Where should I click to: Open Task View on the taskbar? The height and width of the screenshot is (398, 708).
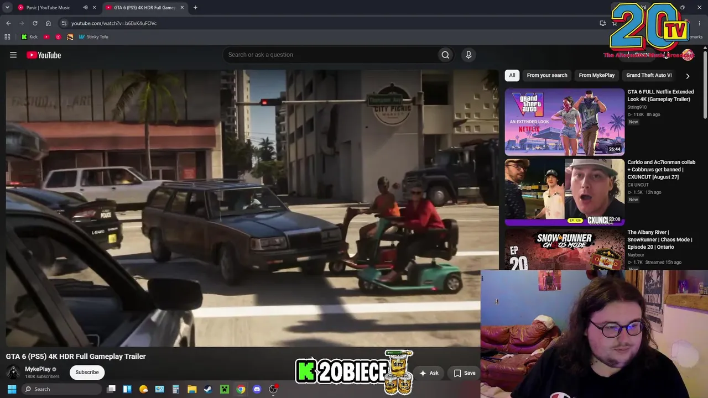coord(111,389)
